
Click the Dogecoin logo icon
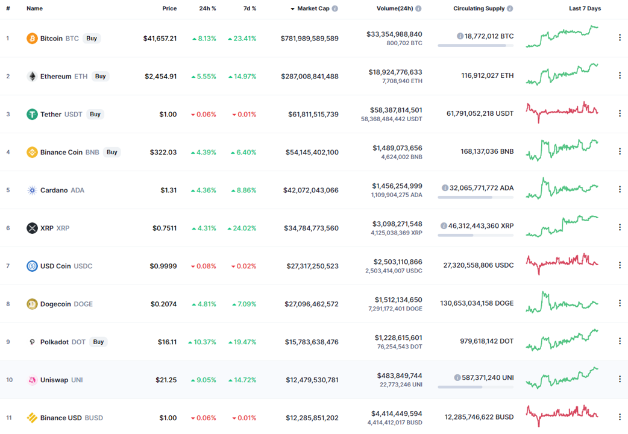coord(32,304)
